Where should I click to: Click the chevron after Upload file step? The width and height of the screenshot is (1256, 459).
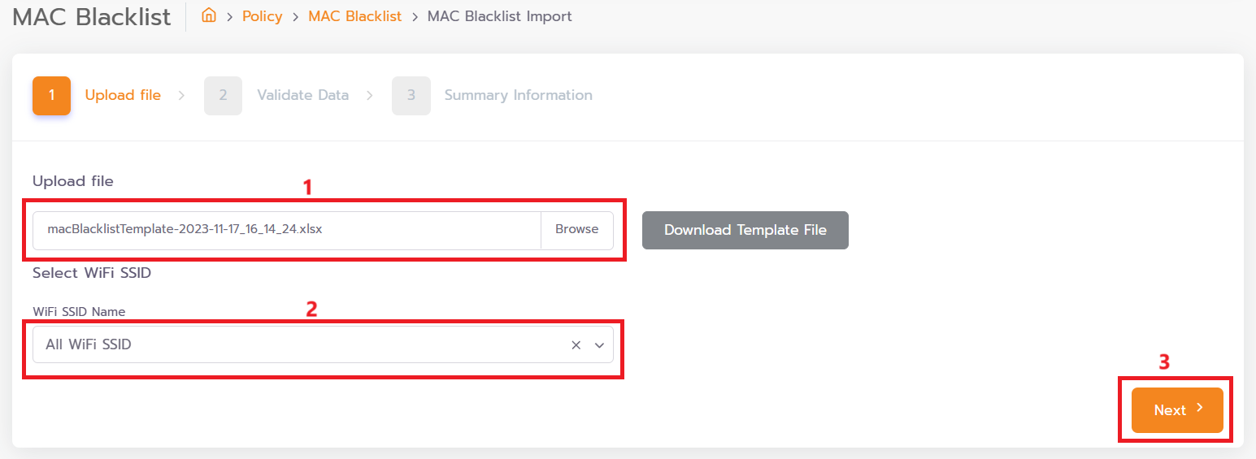[x=181, y=95]
